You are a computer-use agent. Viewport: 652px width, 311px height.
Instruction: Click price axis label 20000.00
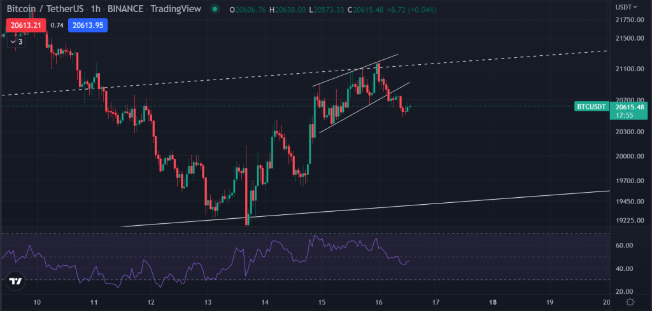click(x=630, y=156)
